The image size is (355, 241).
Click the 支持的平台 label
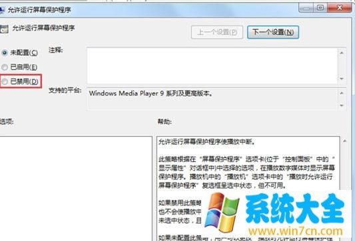[x=65, y=90]
